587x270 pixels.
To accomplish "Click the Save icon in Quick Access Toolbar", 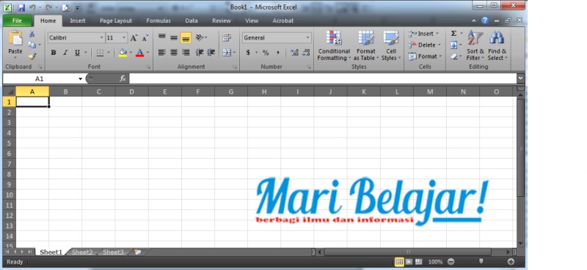I will [21, 7].
